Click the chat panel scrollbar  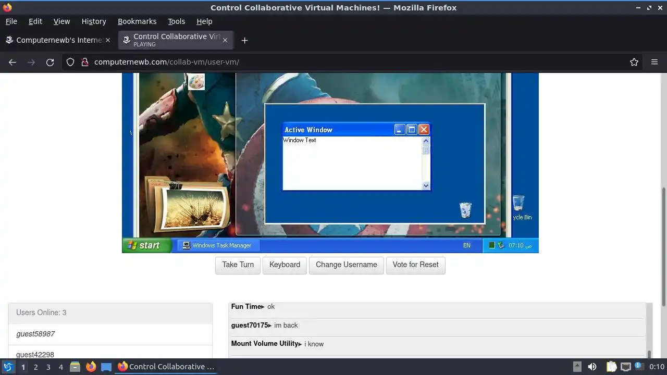click(649, 354)
